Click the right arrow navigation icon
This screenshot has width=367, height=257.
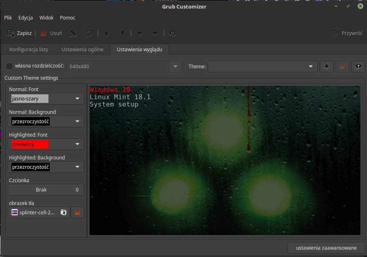(155, 33)
